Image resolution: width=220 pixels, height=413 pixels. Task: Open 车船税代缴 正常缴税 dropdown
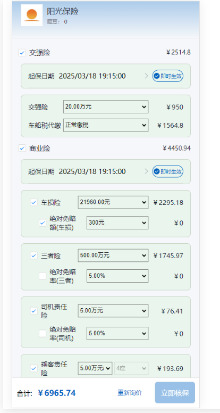pos(106,125)
